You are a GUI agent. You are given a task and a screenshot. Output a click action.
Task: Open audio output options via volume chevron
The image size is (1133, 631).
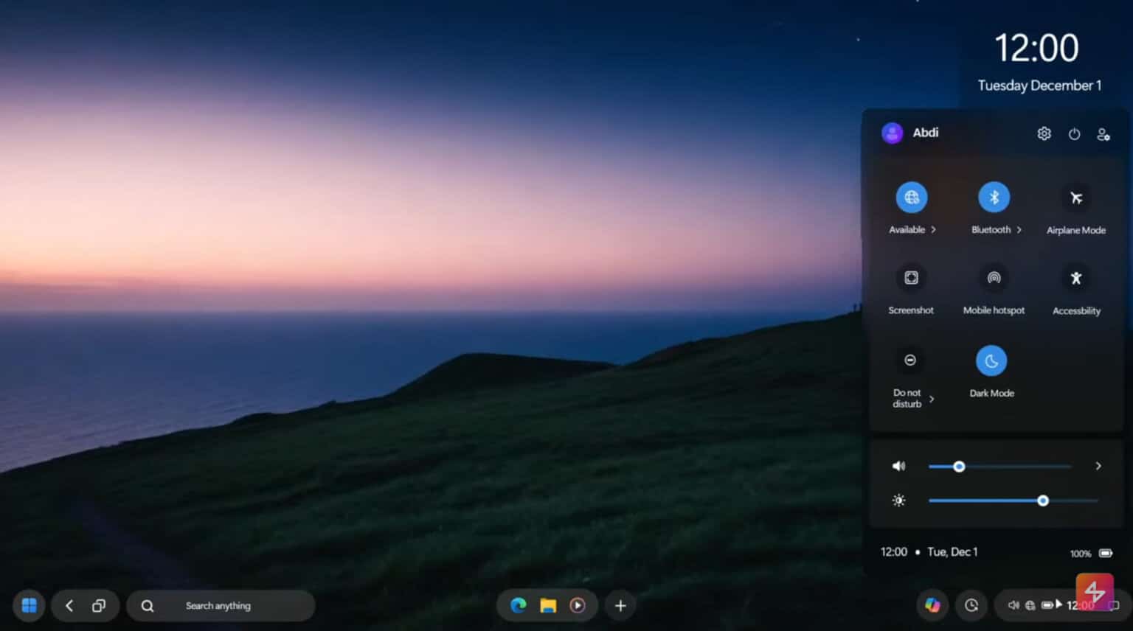click(1098, 466)
